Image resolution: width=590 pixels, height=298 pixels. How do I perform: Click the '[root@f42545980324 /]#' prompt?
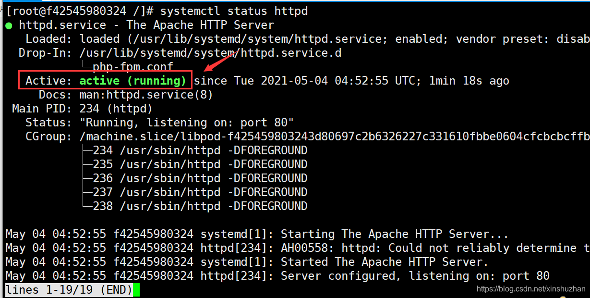click(x=80, y=11)
